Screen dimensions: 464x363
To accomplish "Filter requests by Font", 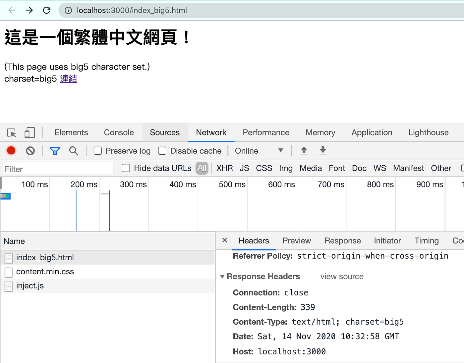I will (337, 168).
